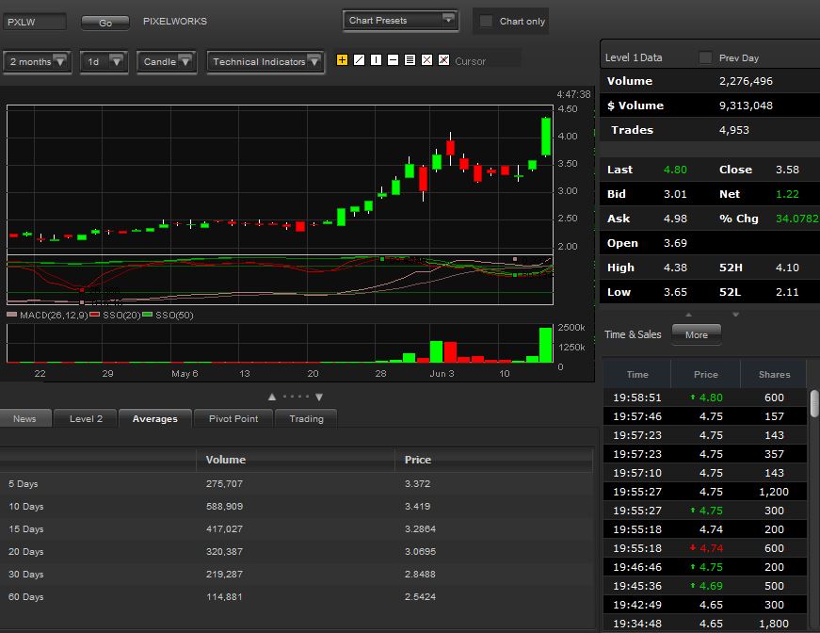Click the Cursor label beside drawing tools

(x=470, y=61)
